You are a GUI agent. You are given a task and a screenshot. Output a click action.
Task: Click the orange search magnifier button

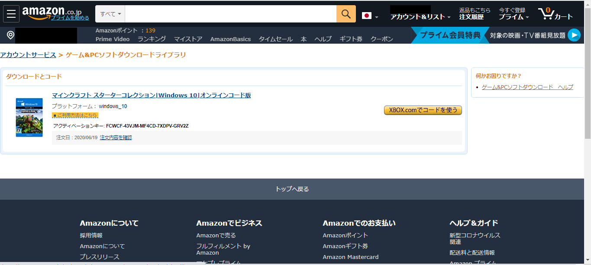point(345,14)
